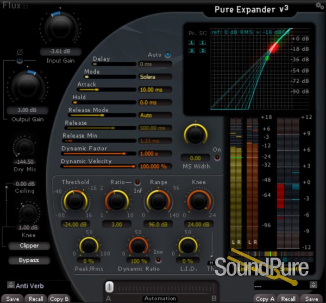This screenshot has height=303, width=326.
Task: Click the Dynamic Velocity slider
Action: pos(98,166)
